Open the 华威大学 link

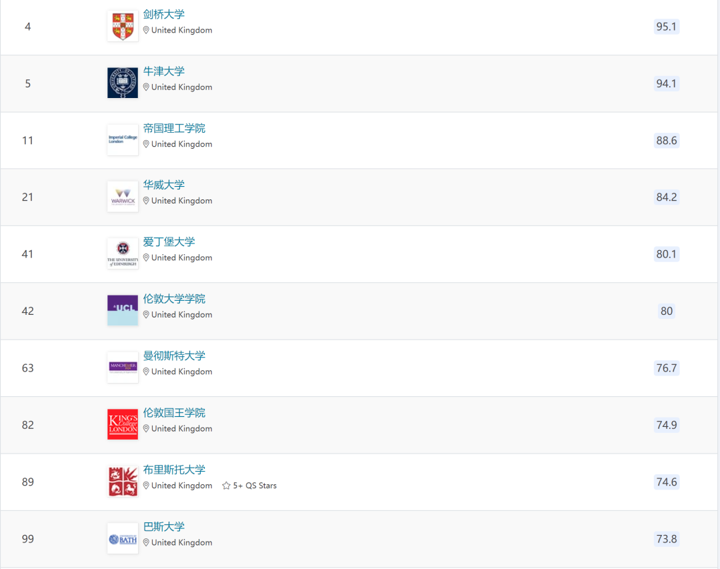click(x=164, y=185)
